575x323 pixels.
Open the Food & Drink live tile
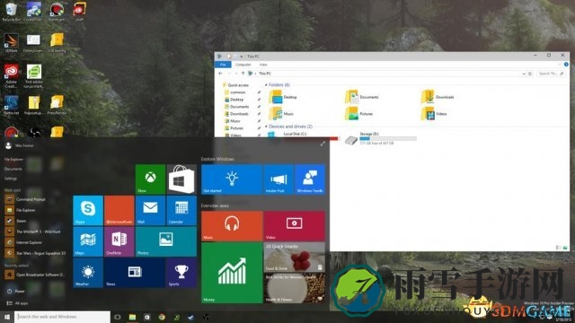pyautogui.click(x=294, y=258)
